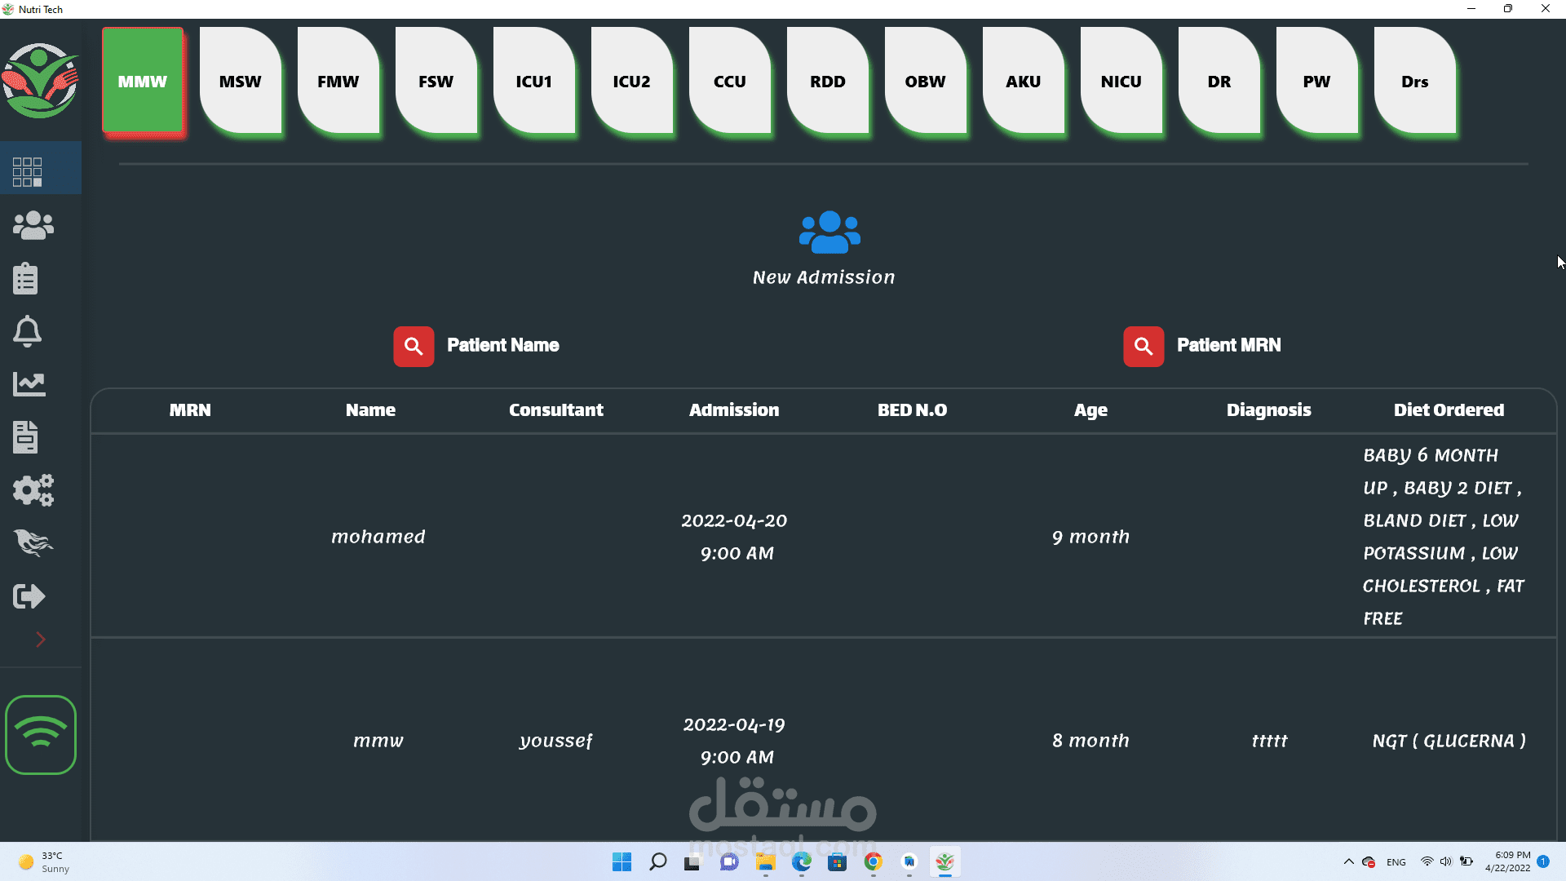1566x881 pixels.
Task: Click the logout arrow icon
Action: (29, 596)
